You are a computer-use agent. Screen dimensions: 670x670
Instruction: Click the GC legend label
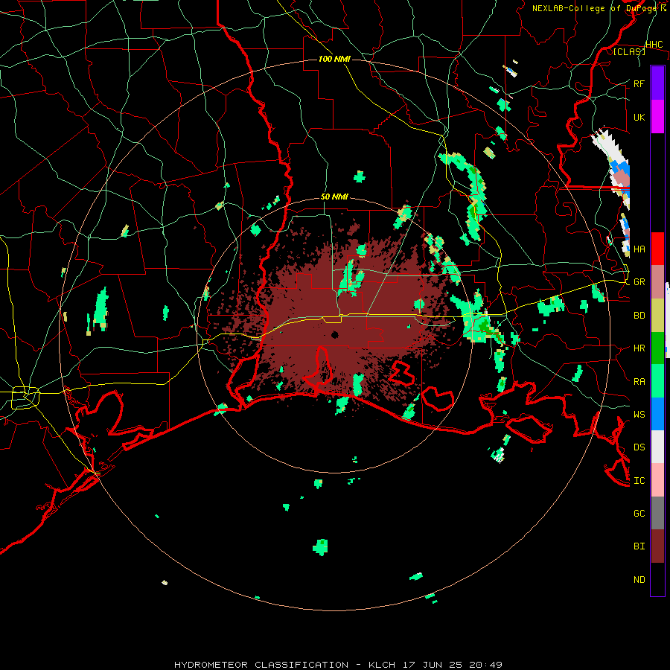pos(639,513)
